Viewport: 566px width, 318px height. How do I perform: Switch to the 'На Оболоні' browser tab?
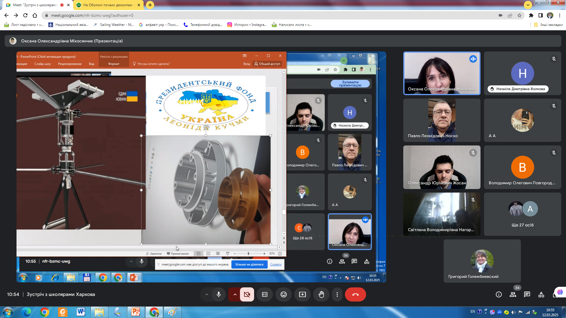(x=108, y=5)
